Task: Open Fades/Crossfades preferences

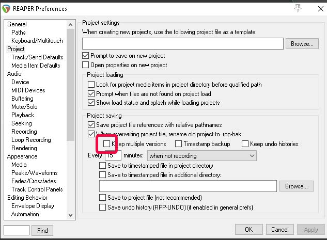Action: [34, 181]
